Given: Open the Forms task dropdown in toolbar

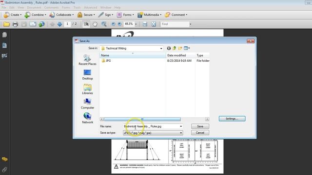Looking at the screenshot, I should click(125, 15).
